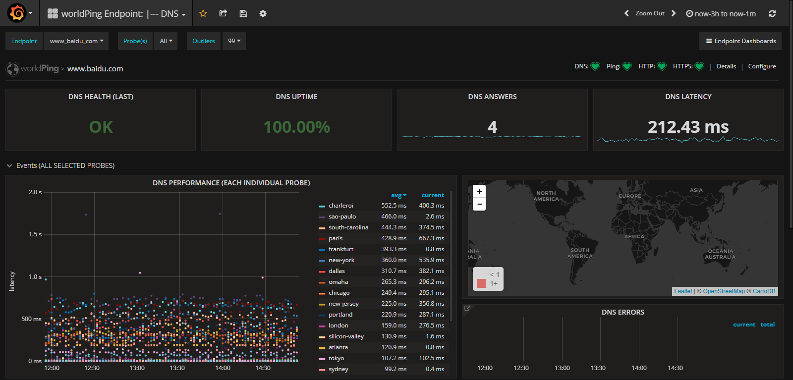Toggle south-carolina series in legend
Screen dimensions: 793x380
[348, 227]
